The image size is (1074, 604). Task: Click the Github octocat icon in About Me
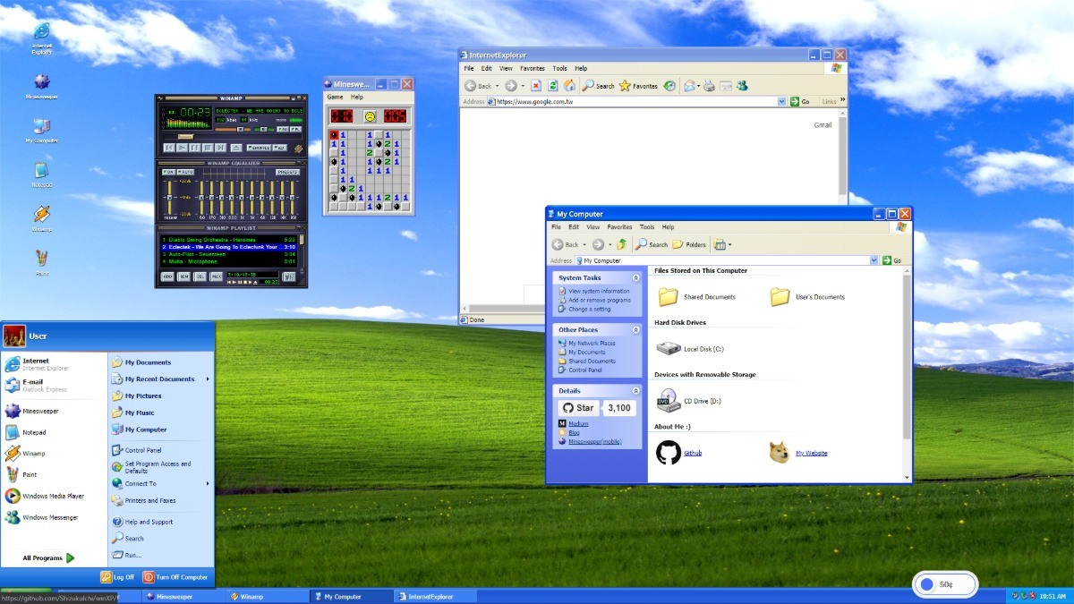pyautogui.click(x=668, y=452)
